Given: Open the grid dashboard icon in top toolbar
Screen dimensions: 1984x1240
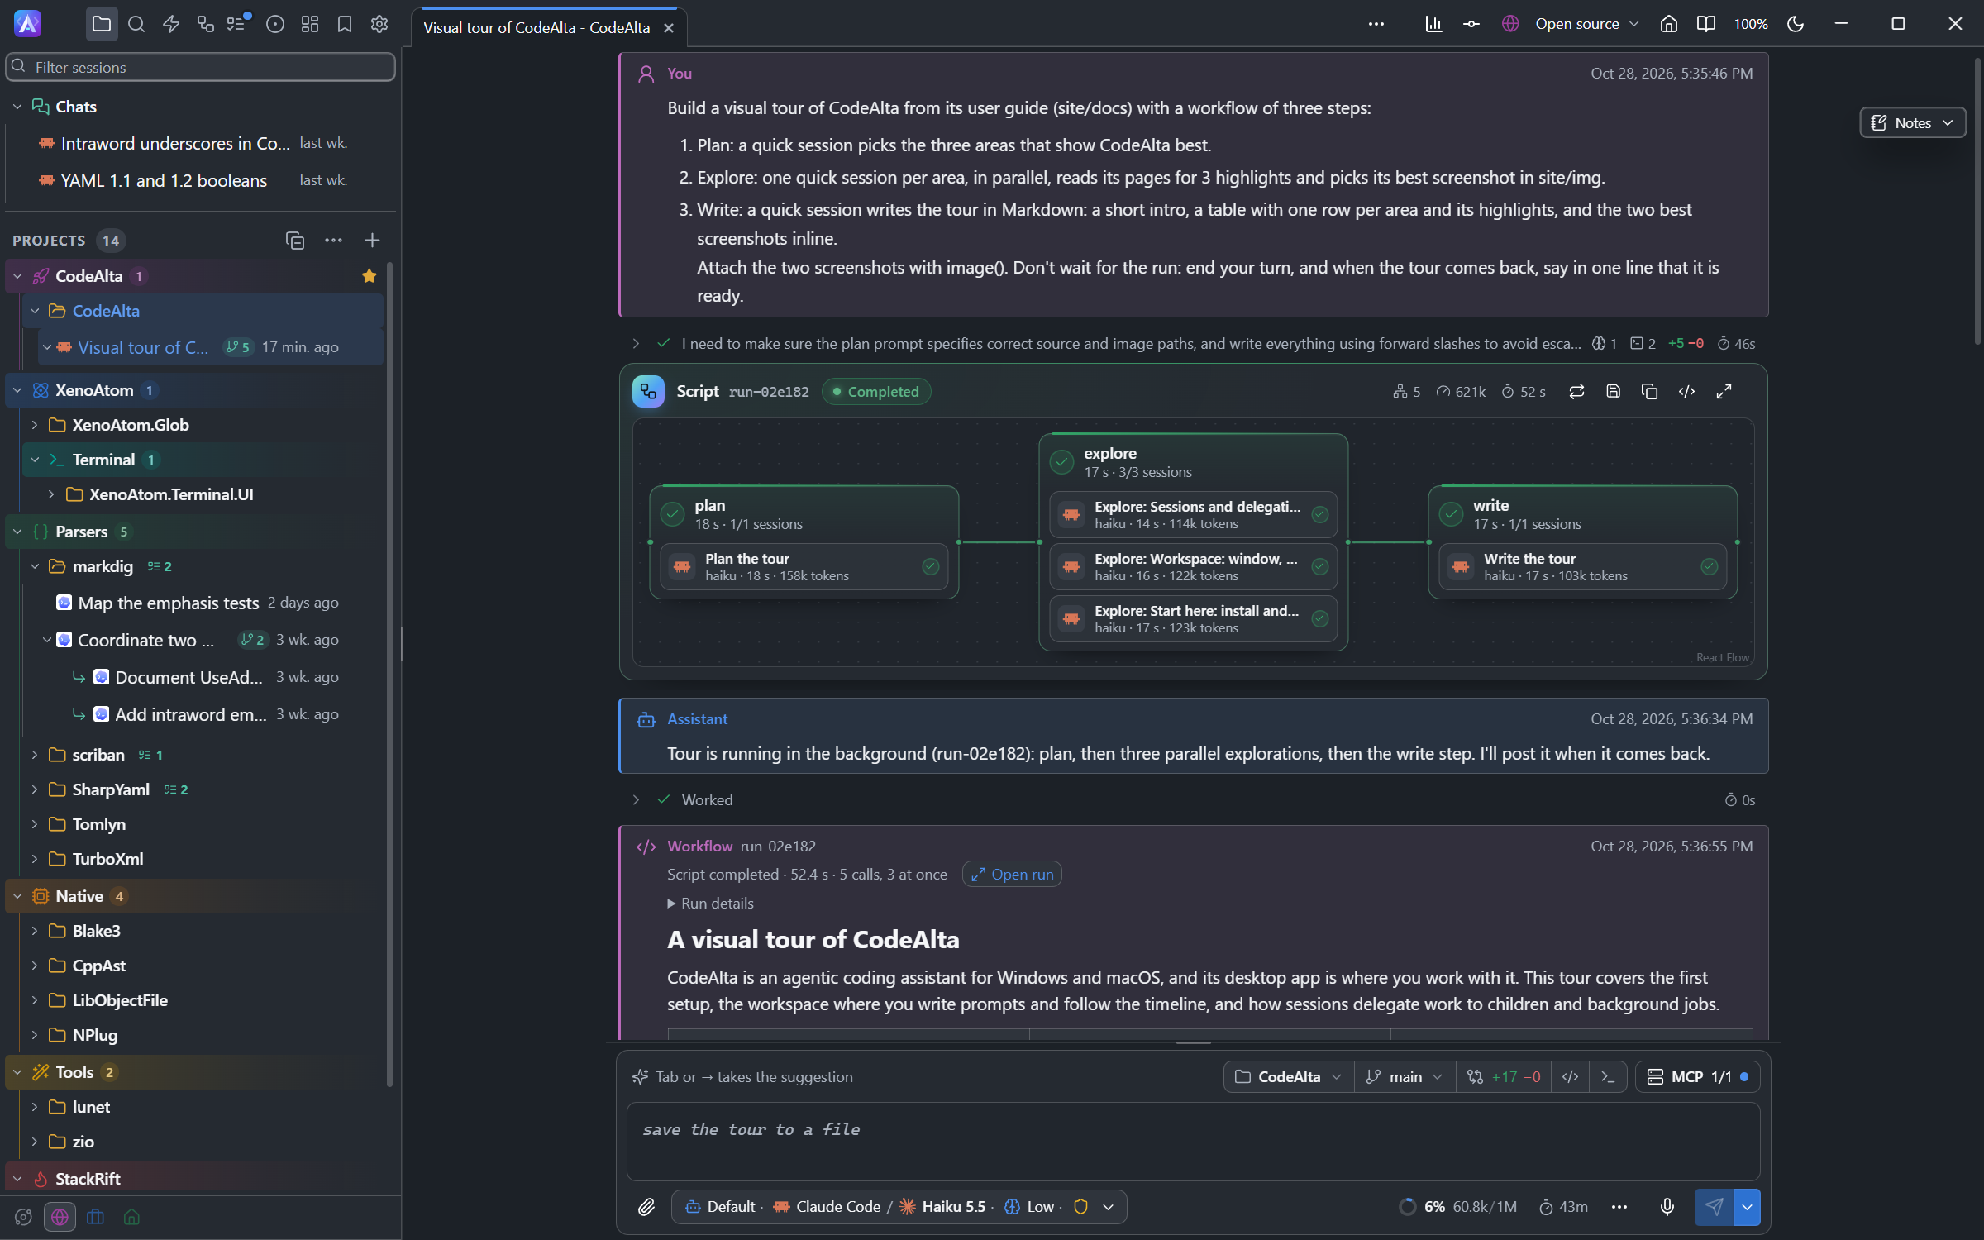Looking at the screenshot, I should pyautogui.click(x=310, y=24).
